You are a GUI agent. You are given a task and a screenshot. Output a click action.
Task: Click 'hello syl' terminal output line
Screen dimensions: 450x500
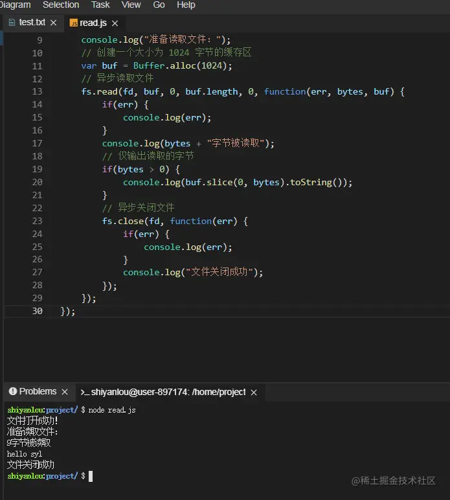(x=25, y=454)
